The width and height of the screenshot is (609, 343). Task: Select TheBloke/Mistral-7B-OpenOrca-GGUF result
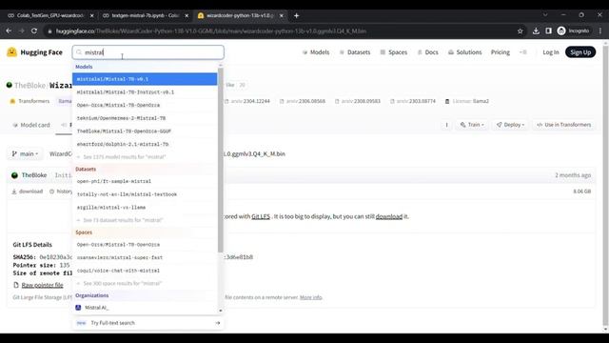tap(145, 131)
